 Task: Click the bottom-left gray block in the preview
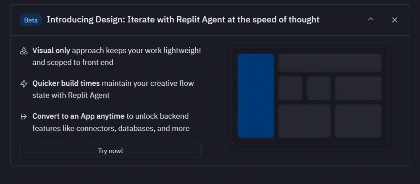point(304,121)
